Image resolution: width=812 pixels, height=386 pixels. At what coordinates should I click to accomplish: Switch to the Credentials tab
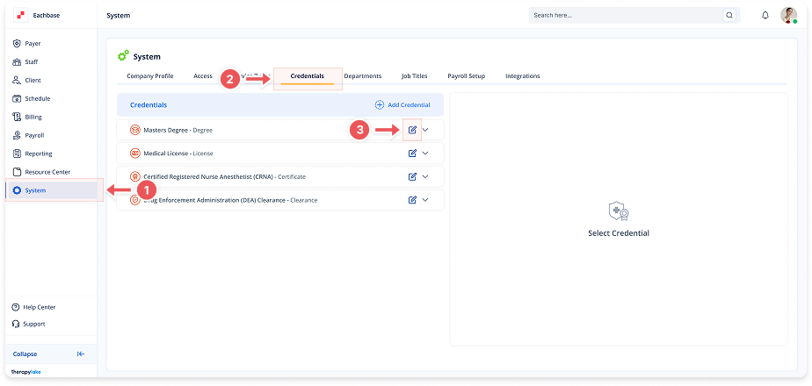(x=307, y=76)
